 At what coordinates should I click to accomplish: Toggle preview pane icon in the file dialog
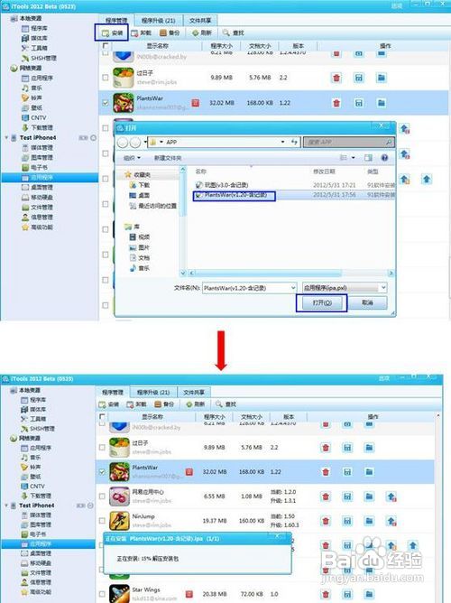368,158
